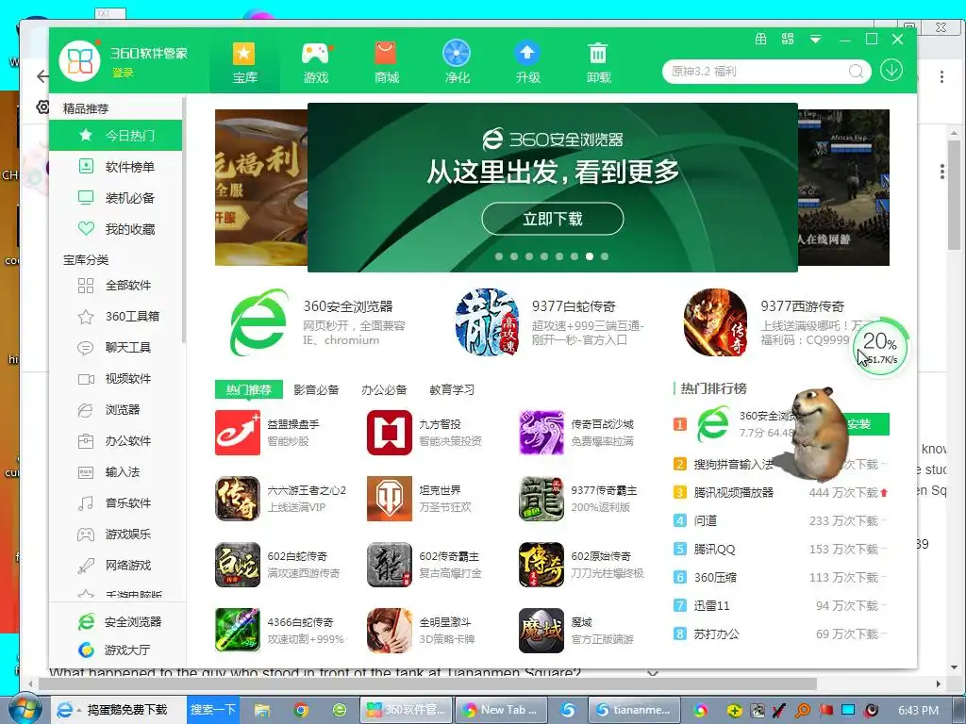The image size is (966, 724).
Task: Switch to the 热门推荐 tab
Action: pyautogui.click(x=248, y=389)
